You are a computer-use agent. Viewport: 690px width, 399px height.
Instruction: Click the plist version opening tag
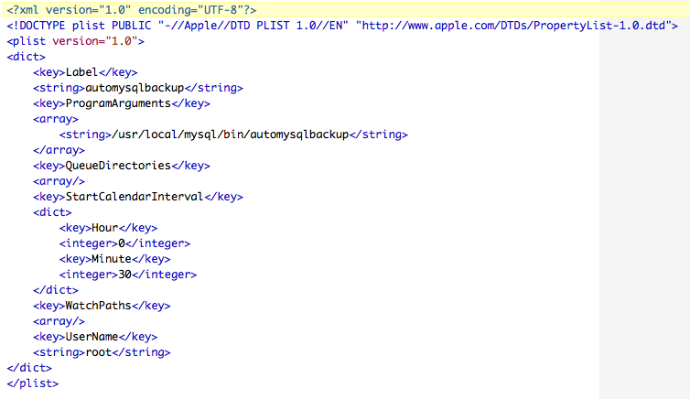coord(75,41)
